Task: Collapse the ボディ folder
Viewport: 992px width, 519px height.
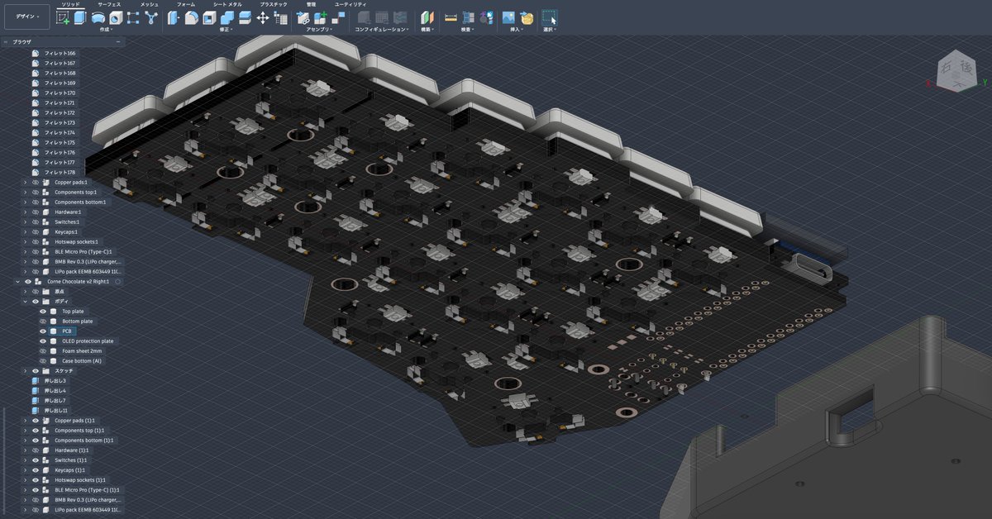Action: 25,301
